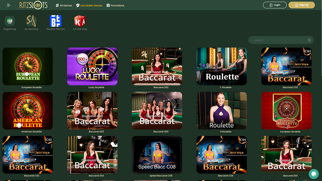Open the live chat bubble icon
This screenshot has width=322, height=181.
point(313,174)
